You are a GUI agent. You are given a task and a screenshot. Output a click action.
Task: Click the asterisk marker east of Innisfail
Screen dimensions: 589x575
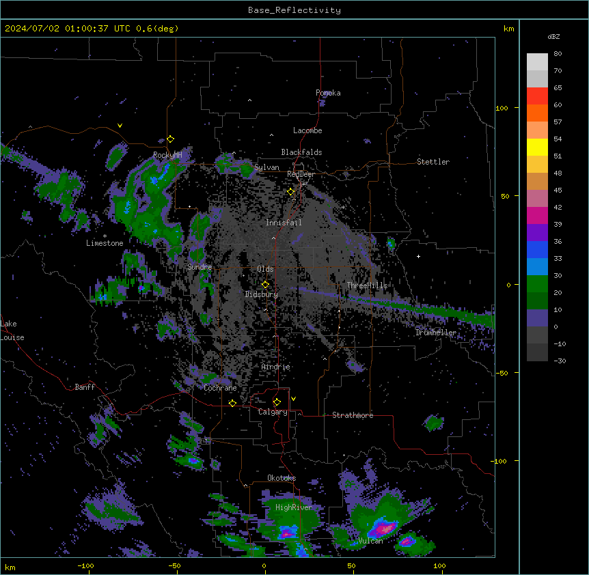coord(343,207)
